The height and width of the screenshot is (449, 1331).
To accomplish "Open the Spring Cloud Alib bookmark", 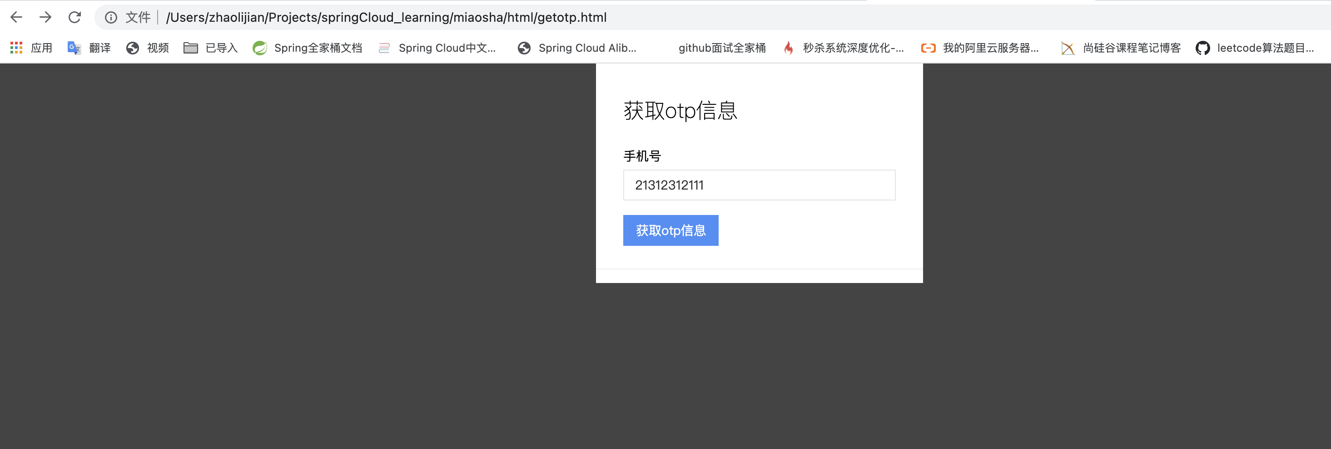I will (576, 48).
